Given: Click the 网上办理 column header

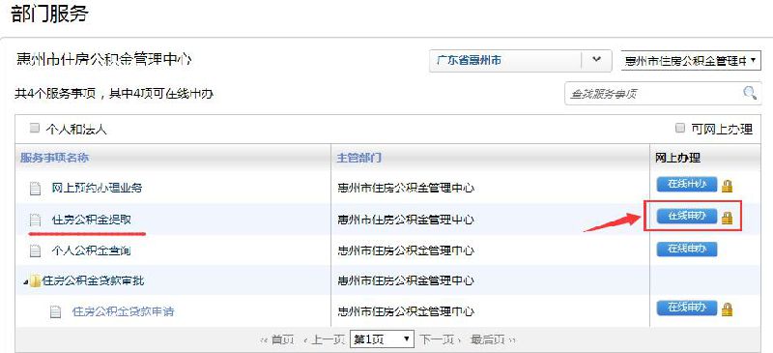Looking at the screenshot, I should 678,158.
